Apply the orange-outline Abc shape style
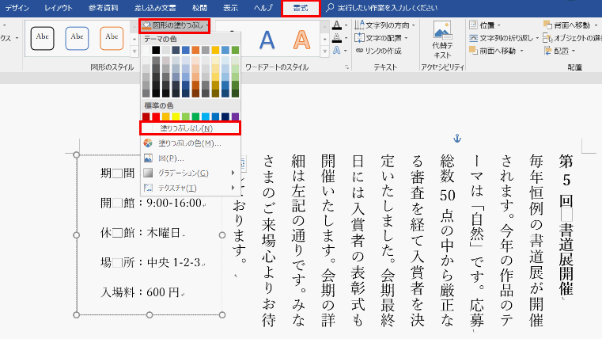This screenshot has width=602, height=339. [112, 36]
